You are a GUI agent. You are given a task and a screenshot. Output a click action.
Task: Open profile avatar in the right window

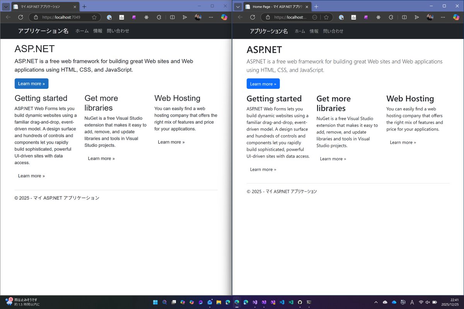pyautogui.click(x=430, y=17)
